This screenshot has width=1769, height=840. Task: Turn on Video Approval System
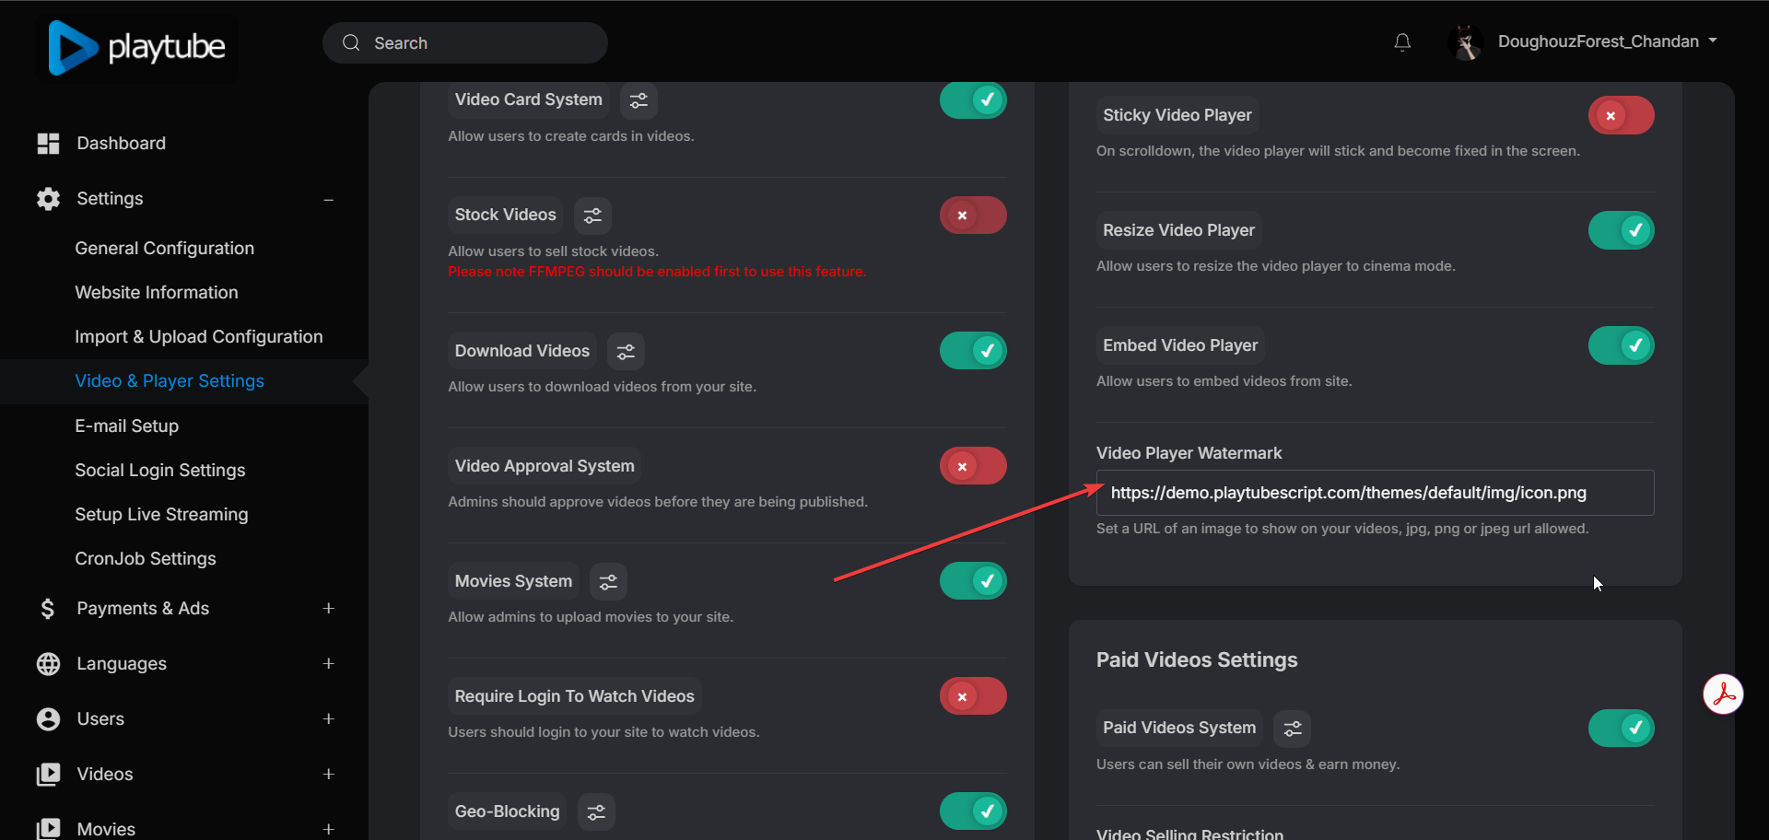pos(973,467)
